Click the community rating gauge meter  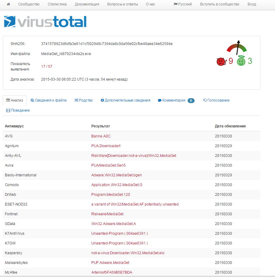(237, 47)
